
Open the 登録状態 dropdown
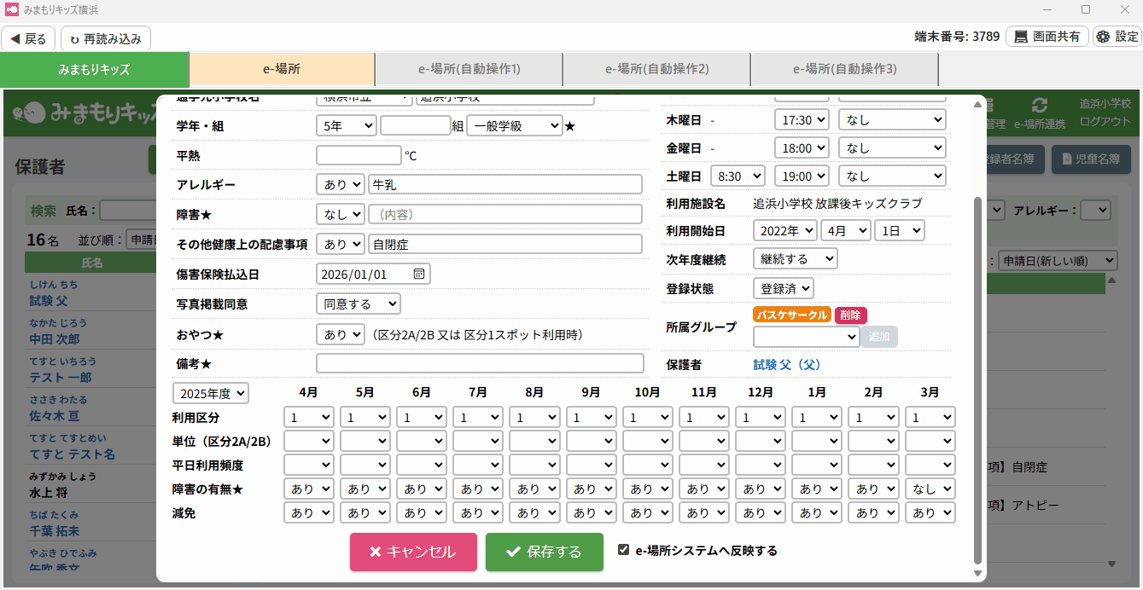coord(783,288)
